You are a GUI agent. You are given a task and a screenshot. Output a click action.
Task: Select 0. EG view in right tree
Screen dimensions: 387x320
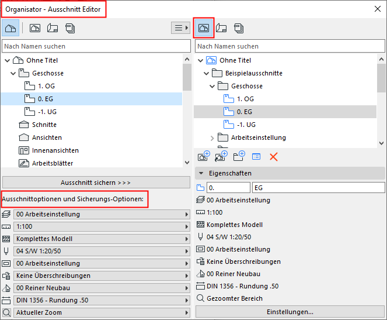click(x=285, y=112)
